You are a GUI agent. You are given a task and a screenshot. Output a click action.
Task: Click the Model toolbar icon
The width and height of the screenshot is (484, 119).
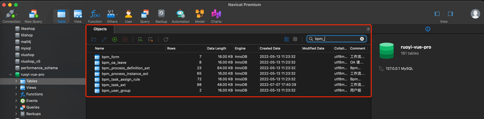tap(200, 16)
